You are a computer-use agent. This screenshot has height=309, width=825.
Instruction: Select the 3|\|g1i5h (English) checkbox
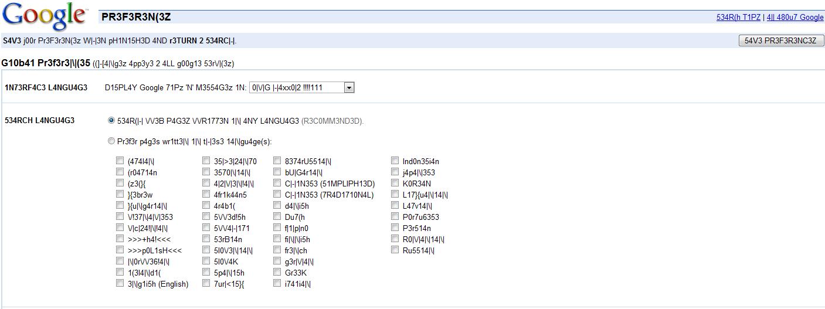[x=120, y=283]
